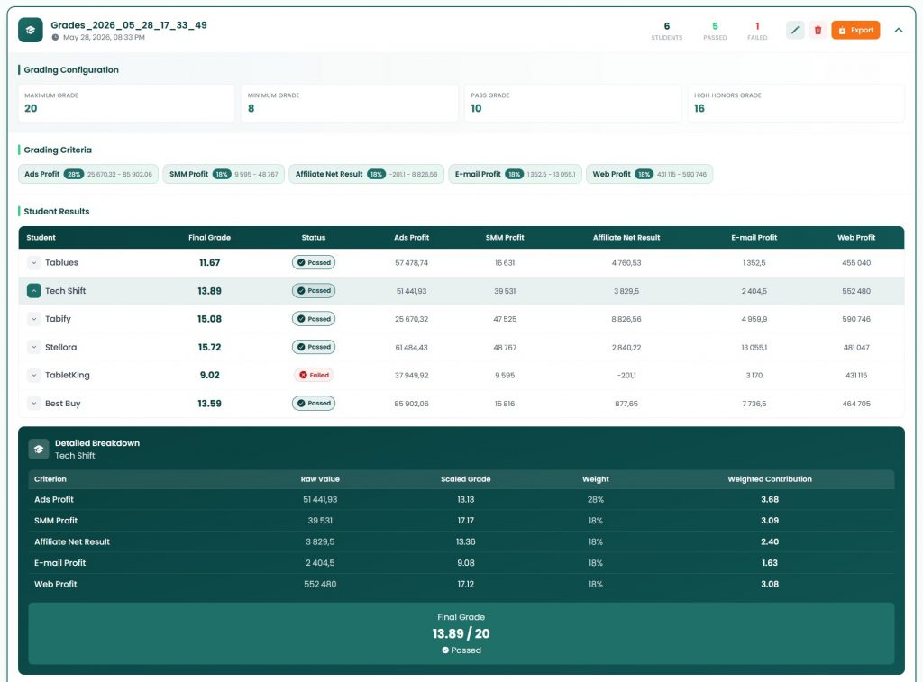Select the Ads Profit 28% criteria chip

(88, 174)
